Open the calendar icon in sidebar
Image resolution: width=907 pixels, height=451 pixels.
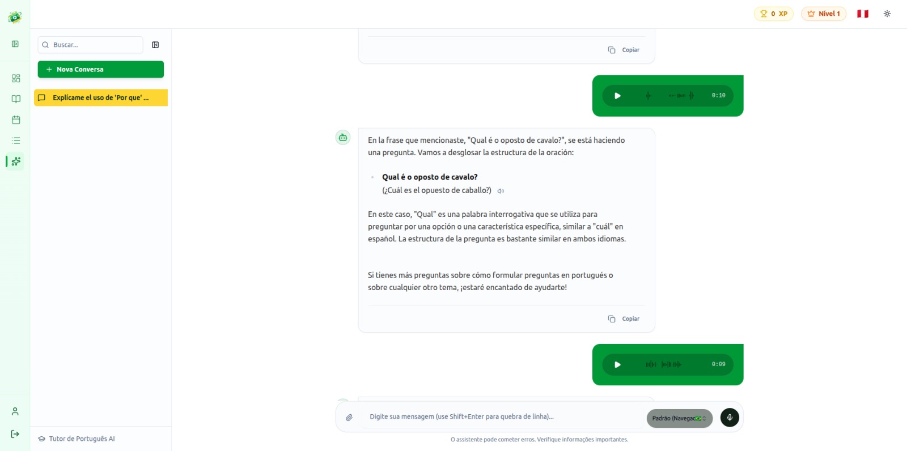(x=16, y=120)
